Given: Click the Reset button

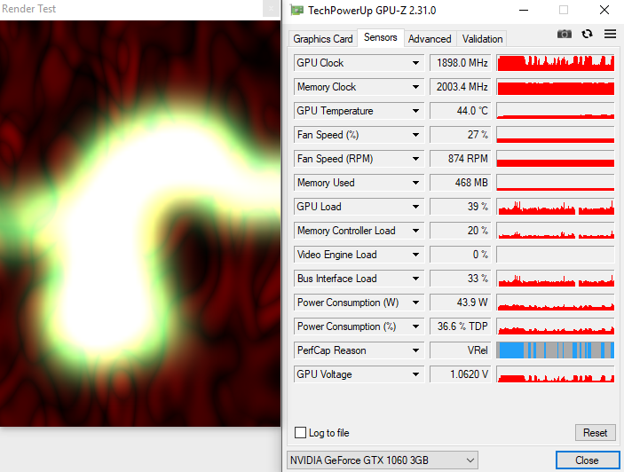Looking at the screenshot, I should tap(595, 433).
